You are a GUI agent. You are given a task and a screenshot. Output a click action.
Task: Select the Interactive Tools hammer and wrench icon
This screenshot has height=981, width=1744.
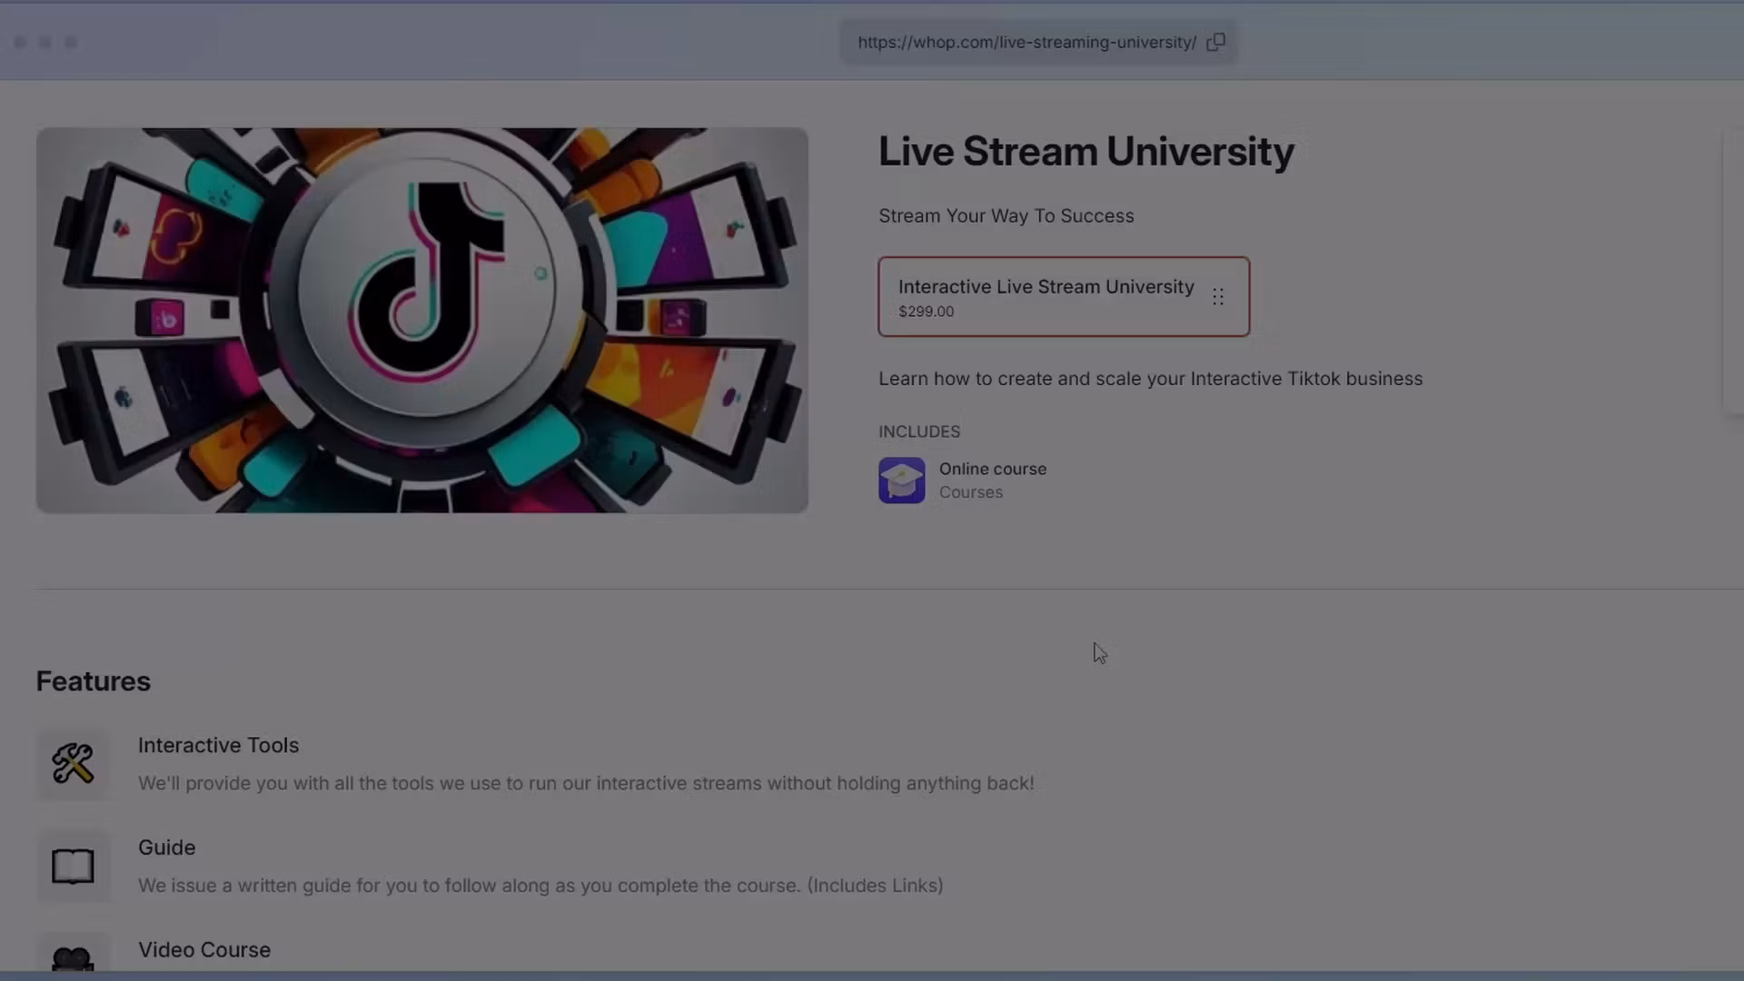point(73,764)
